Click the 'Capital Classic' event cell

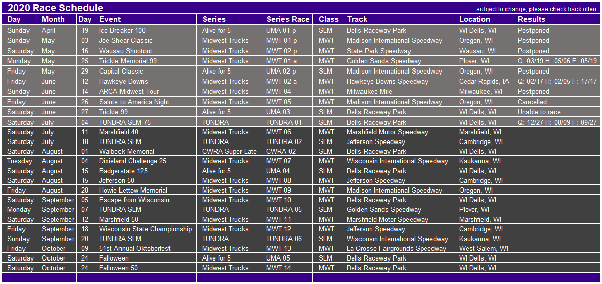coord(145,71)
